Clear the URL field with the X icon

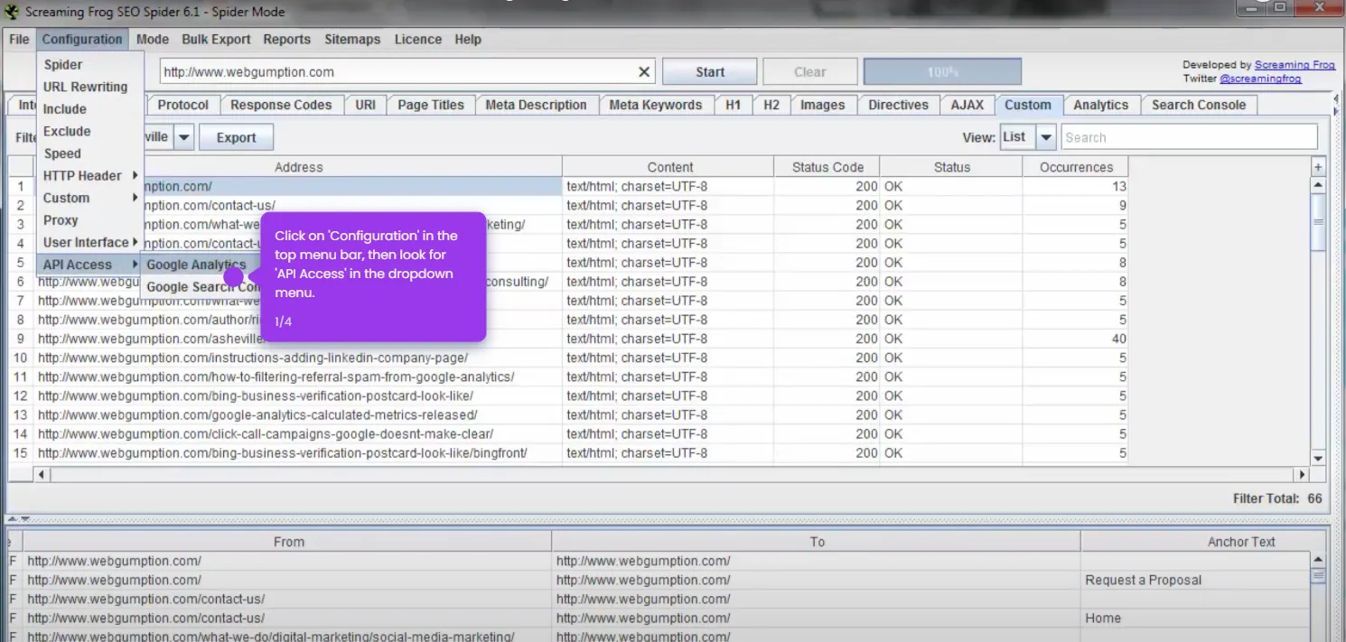(644, 72)
